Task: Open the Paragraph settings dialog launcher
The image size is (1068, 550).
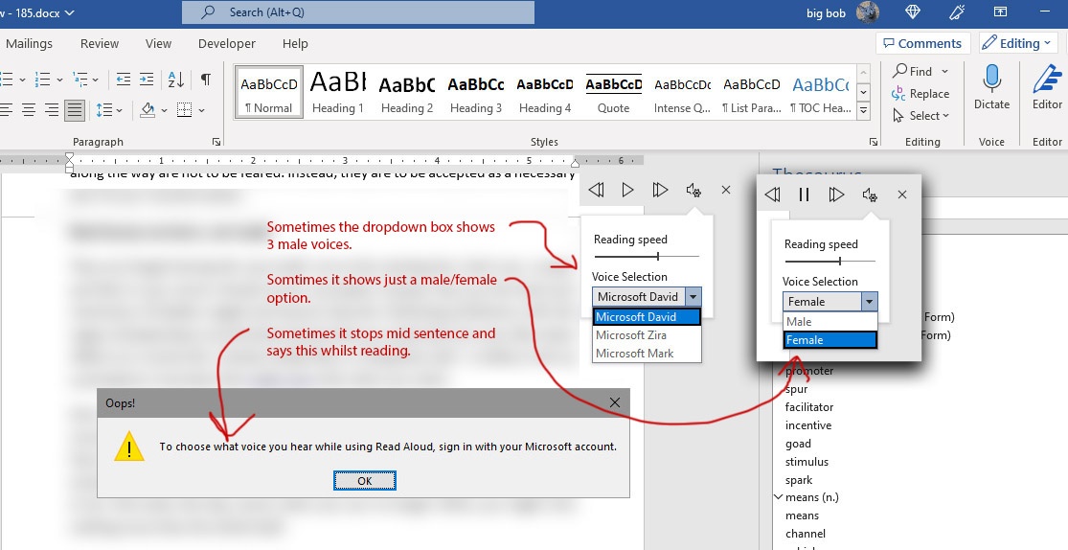Action: tap(216, 142)
